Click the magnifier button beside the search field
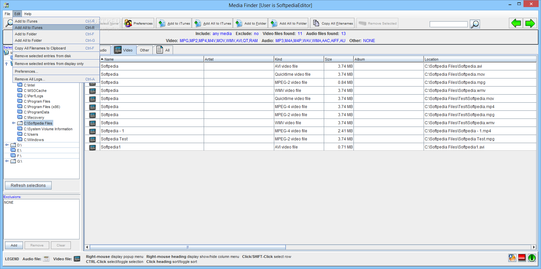The image size is (541, 269). click(475, 24)
